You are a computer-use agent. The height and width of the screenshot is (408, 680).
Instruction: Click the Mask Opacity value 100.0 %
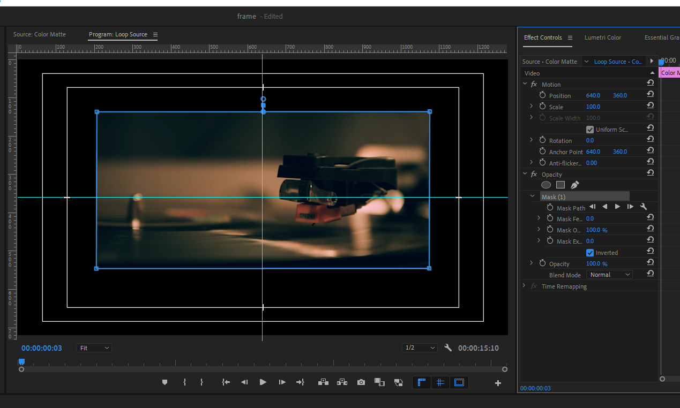[x=596, y=230]
